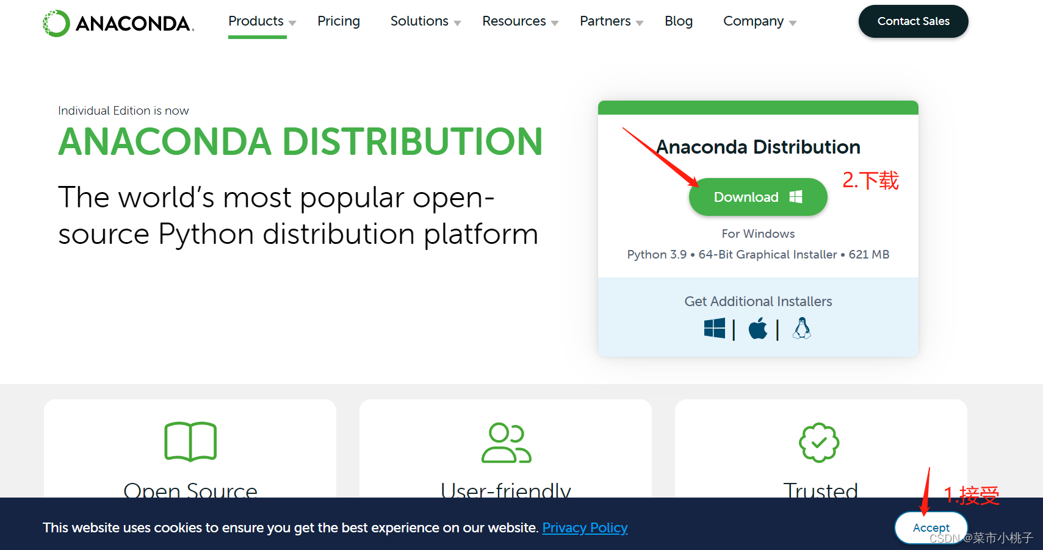Open the Company menu
This screenshot has height=550, width=1043.
[753, 21]
